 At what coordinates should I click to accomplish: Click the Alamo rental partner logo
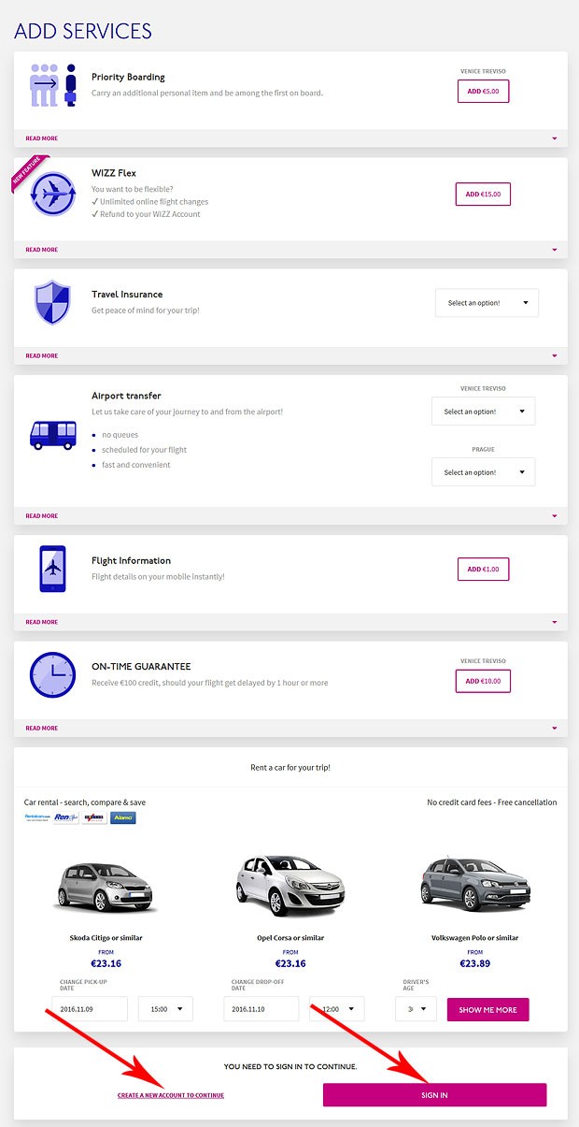tap(122, 817)
